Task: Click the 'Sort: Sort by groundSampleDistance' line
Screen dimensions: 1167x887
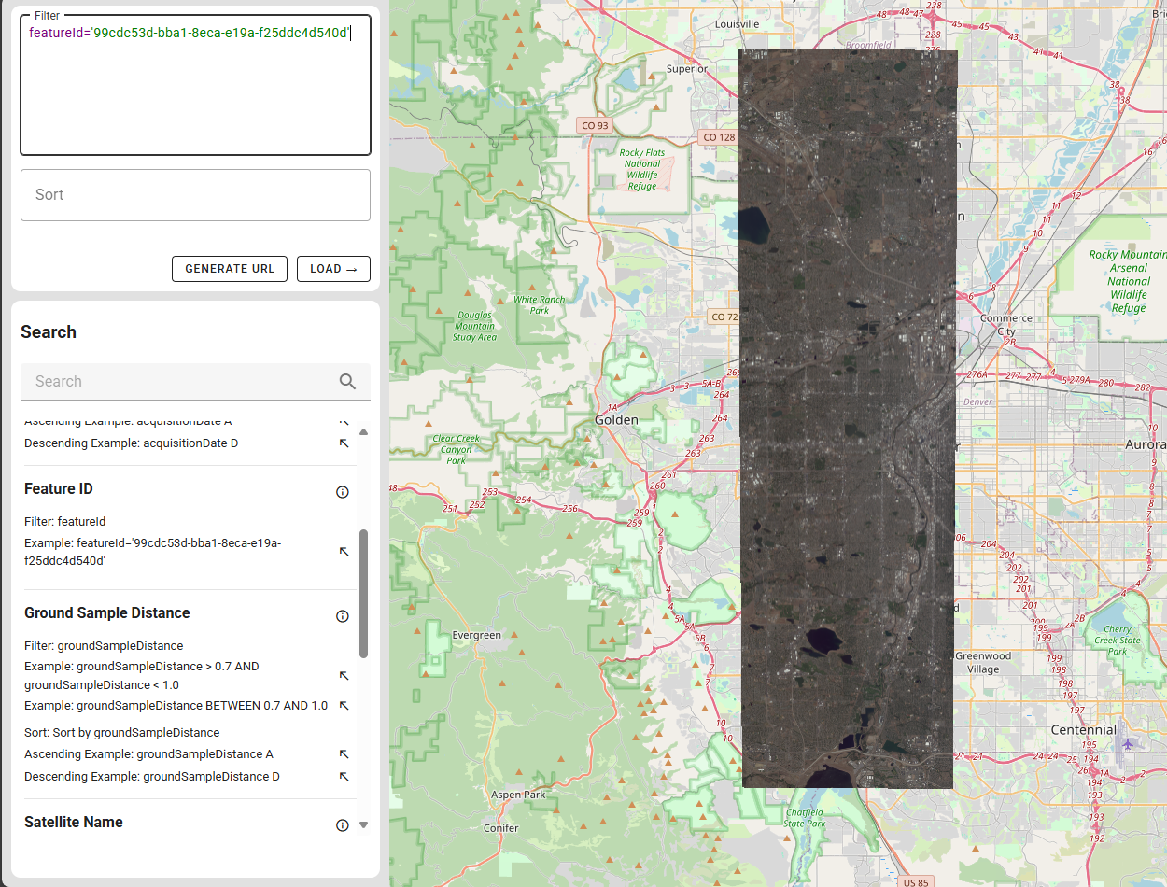Action: click(122, 733)
